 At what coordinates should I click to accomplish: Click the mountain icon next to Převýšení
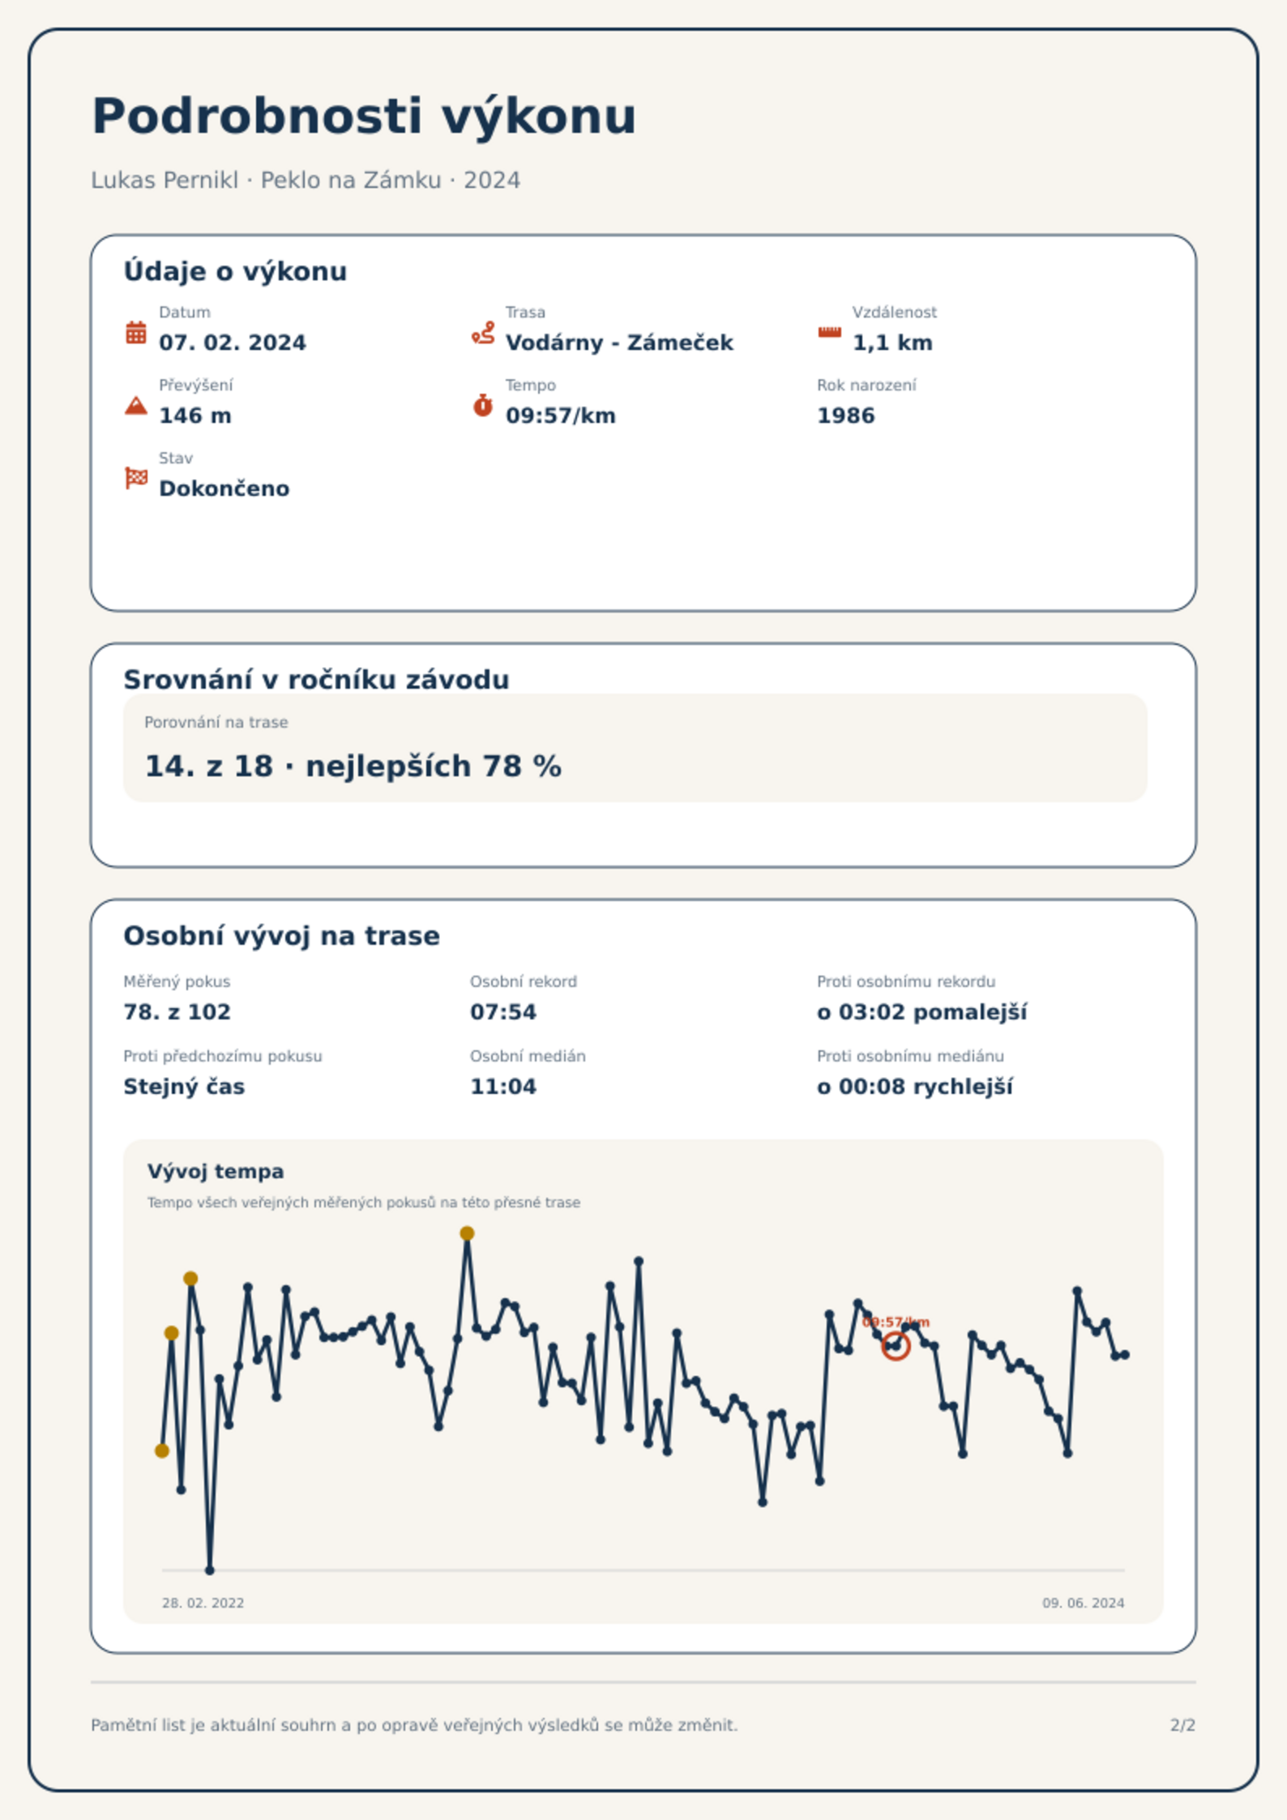(136, 405)
